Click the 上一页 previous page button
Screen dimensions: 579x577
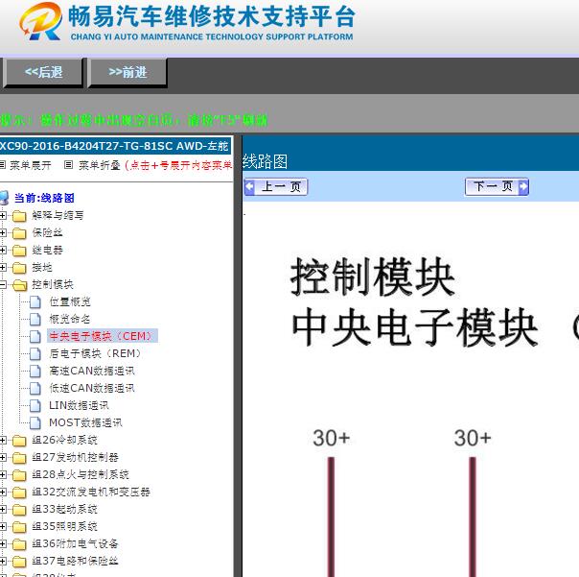coord(276,187)
